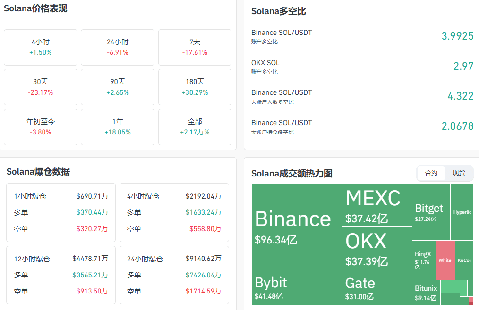479x310 pixels.
Task: Click the red WhiteBIT heatmap tile
Action: point(445,260)
